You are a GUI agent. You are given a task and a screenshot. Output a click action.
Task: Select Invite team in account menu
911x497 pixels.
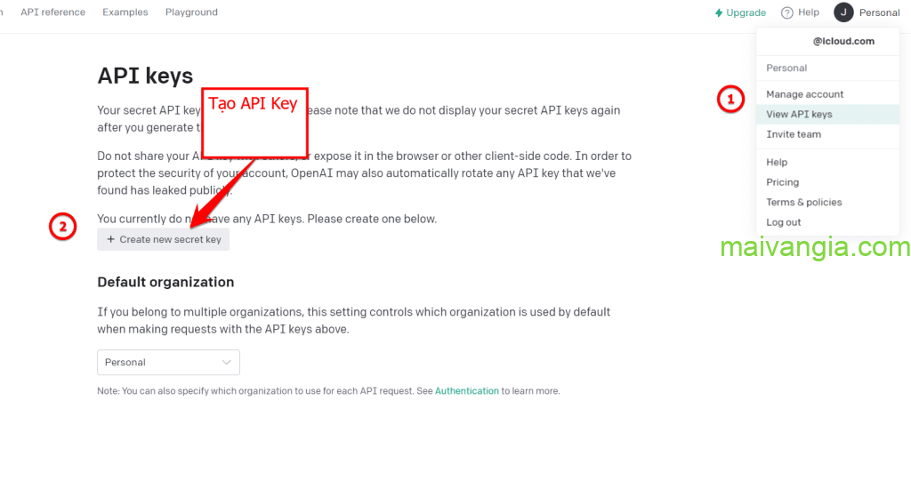794,134
